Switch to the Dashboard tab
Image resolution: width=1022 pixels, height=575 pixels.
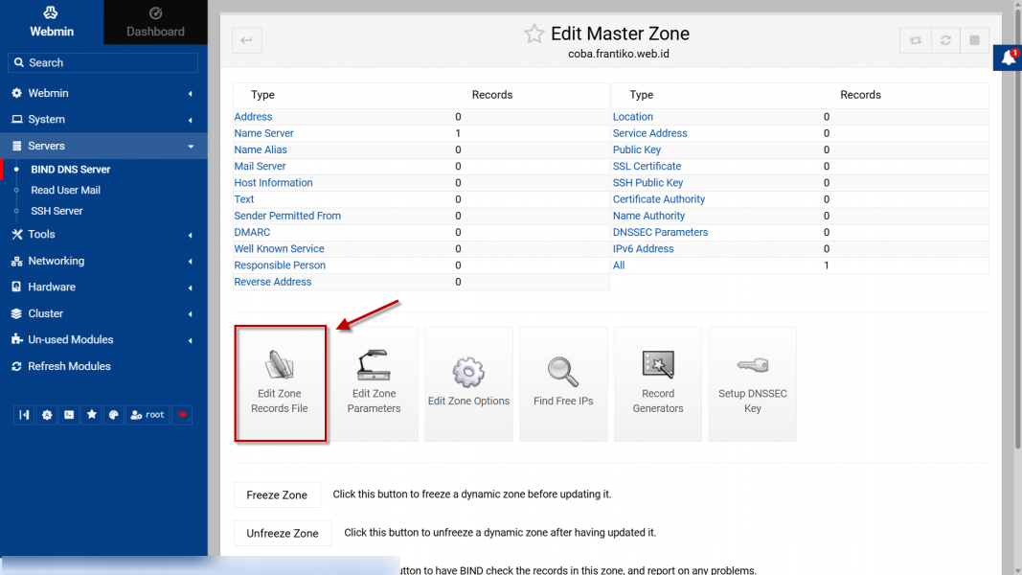(155, 23)
